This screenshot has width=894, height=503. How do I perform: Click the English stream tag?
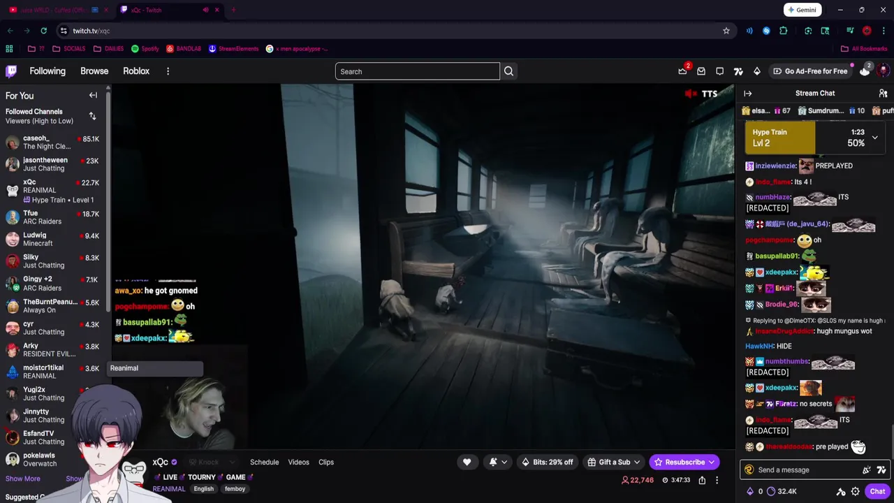coord(204,489)
